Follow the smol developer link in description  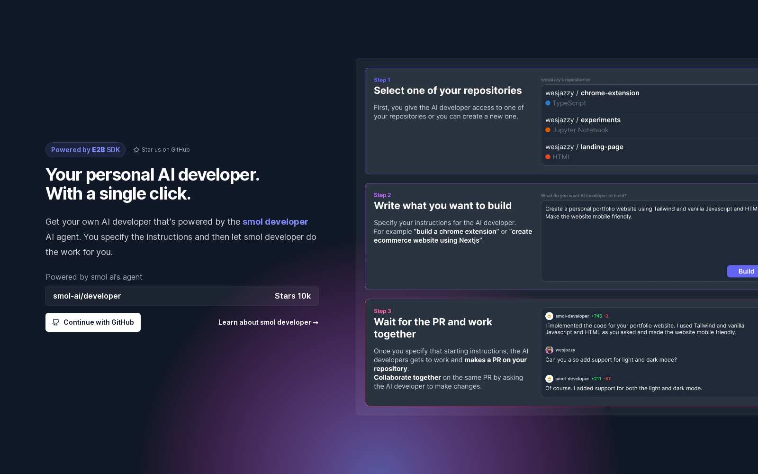tap(275, 222)
